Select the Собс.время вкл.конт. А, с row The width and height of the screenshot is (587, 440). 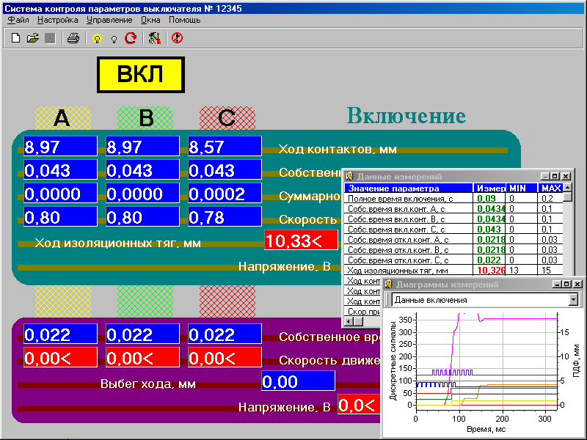point(453,208)
